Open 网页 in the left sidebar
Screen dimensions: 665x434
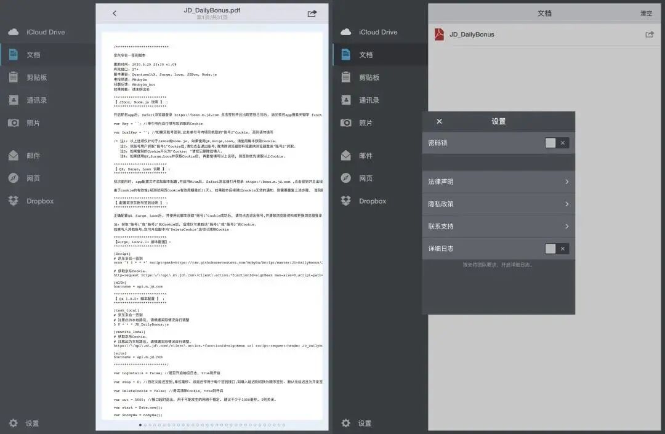click(47, 178)
